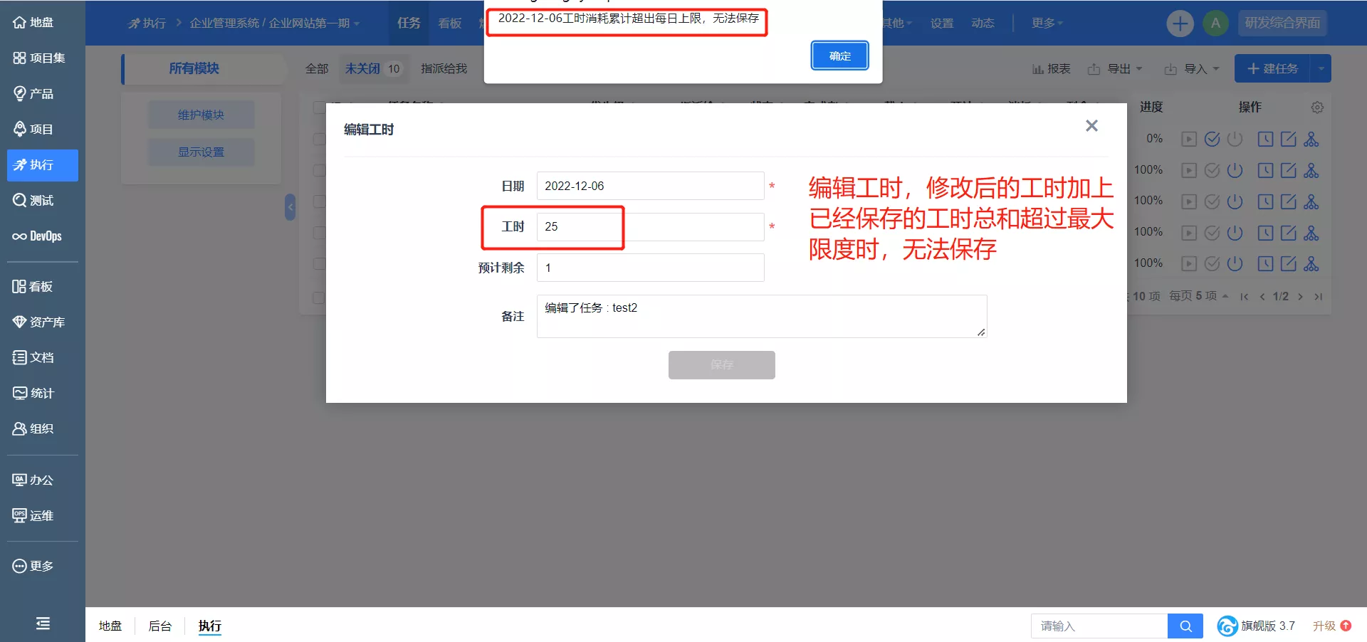Click the edit pencil icon in second row
1367x642 pixels.
pos(1289,171)
